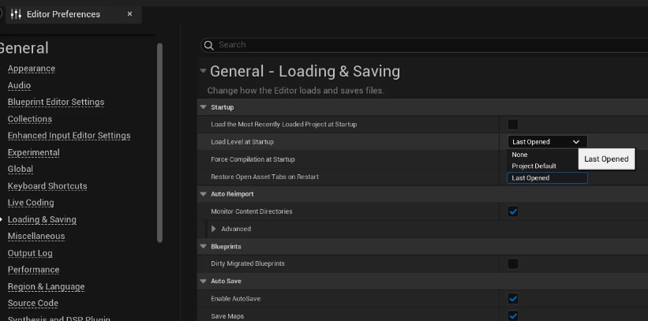Open Collections settings
Image resolution: width=648 pixels, height=321 pixels.
tap(30, 119)
